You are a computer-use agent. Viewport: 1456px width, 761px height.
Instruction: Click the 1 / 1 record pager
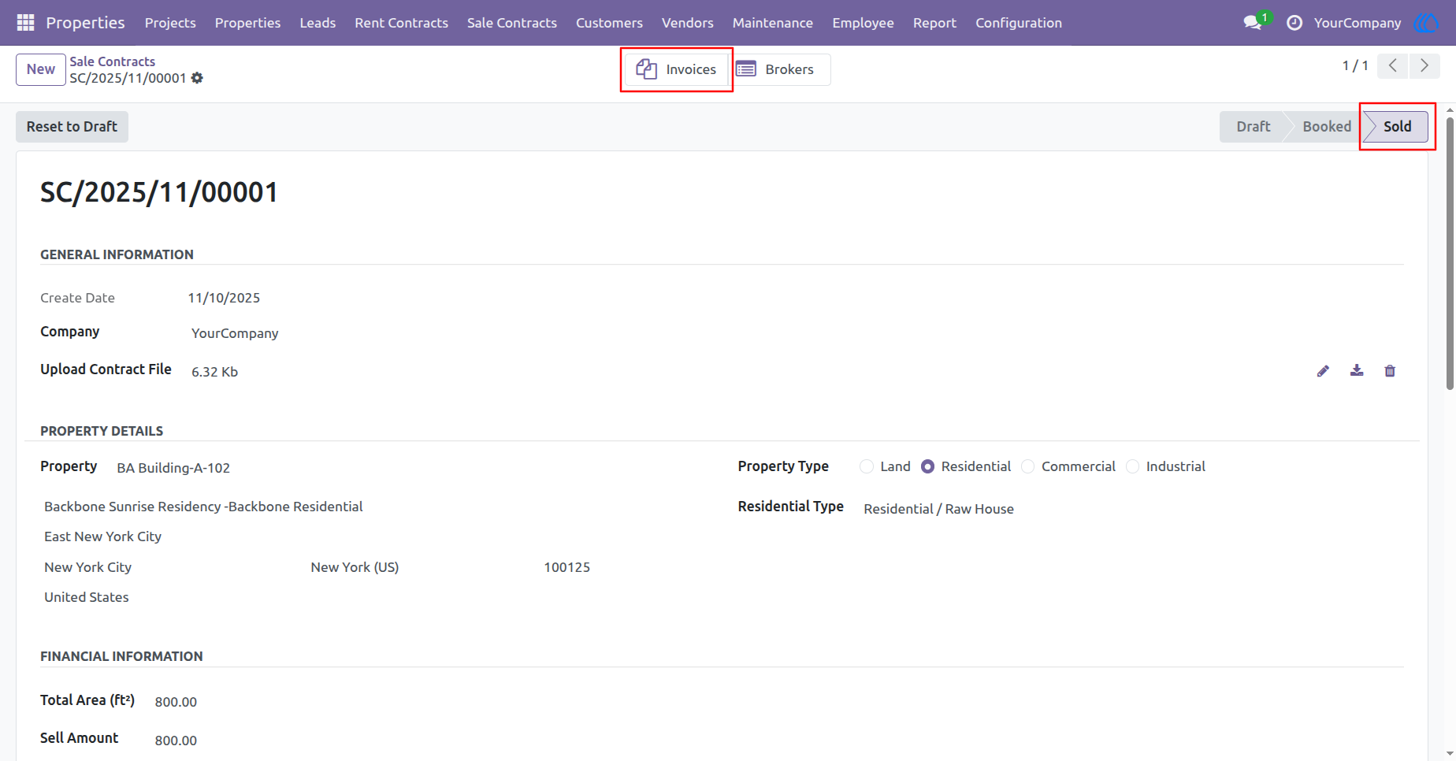1355,66
